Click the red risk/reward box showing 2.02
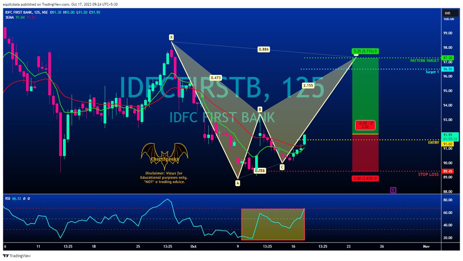This screenshot has height=261, width=463. pyautogui.click(x=365, y=125)
